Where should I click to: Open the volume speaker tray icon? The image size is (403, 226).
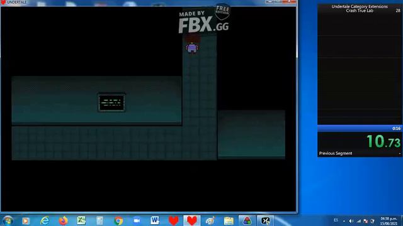coord(351,221)
